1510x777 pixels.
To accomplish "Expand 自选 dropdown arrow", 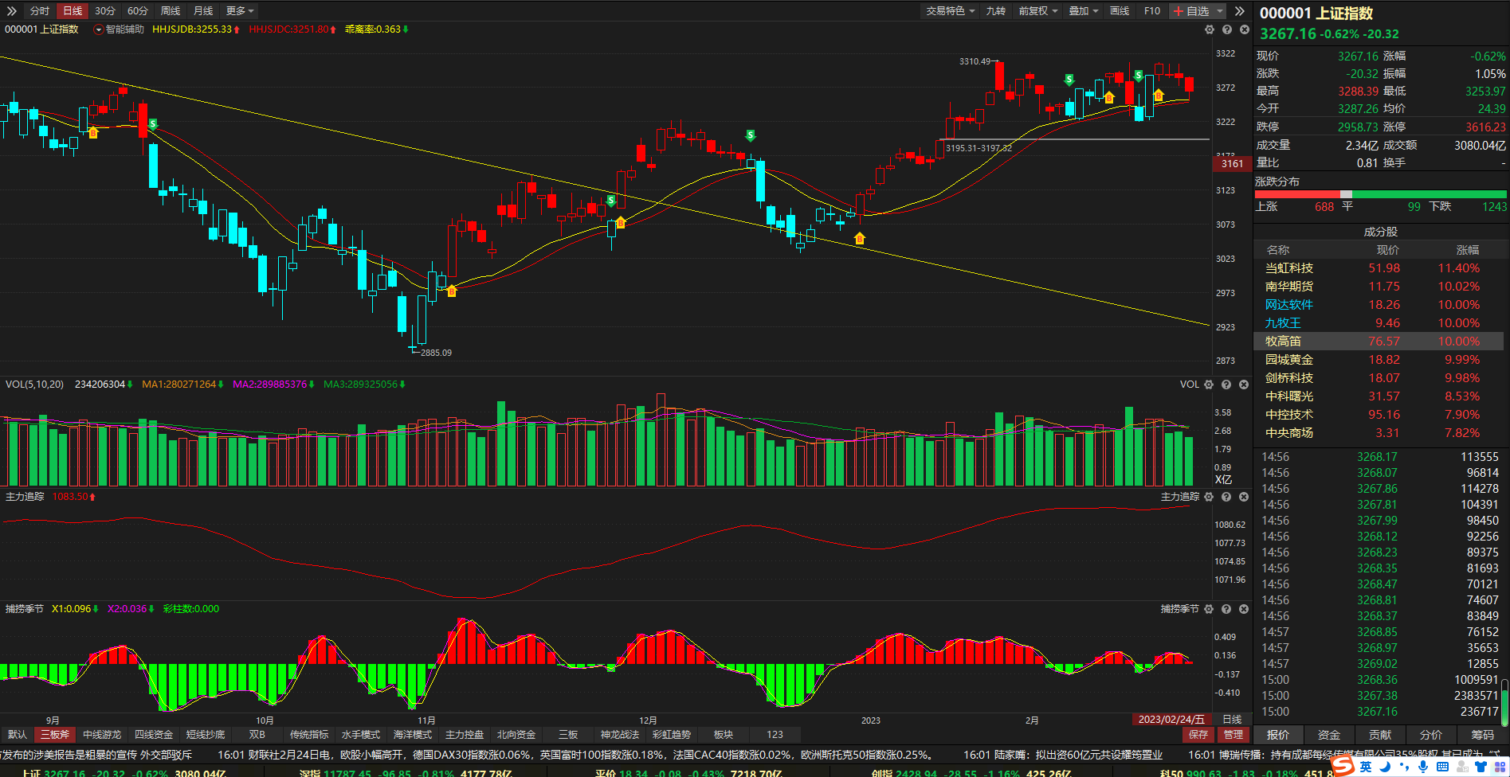I will pos(1220,11).
